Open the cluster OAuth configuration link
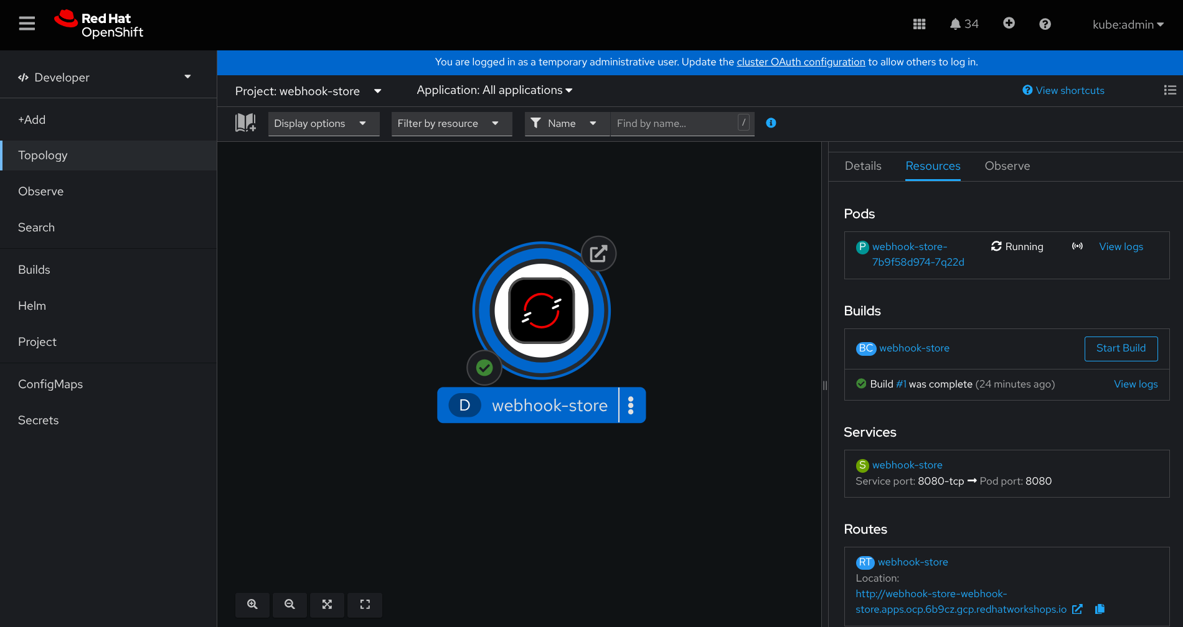This screenshot has width=1183, height=627. pos(801,62)
